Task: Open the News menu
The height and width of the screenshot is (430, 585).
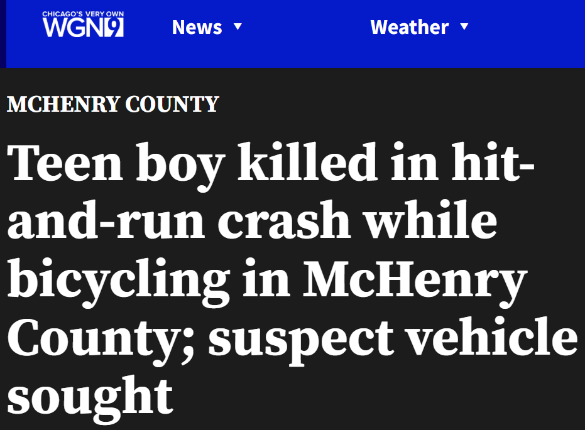Action: pos(207,27)
